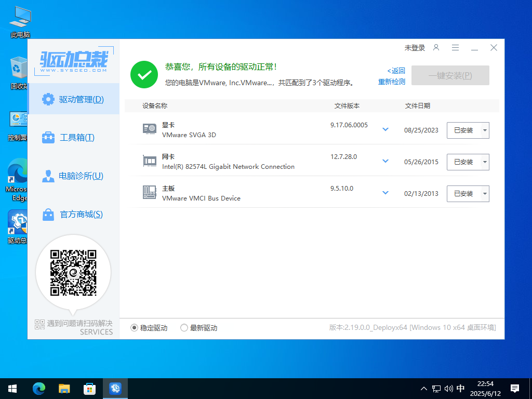Click the 重新检测 link
Image resolution: width=532 pixels, height=399 pixels.
(392, 82)
